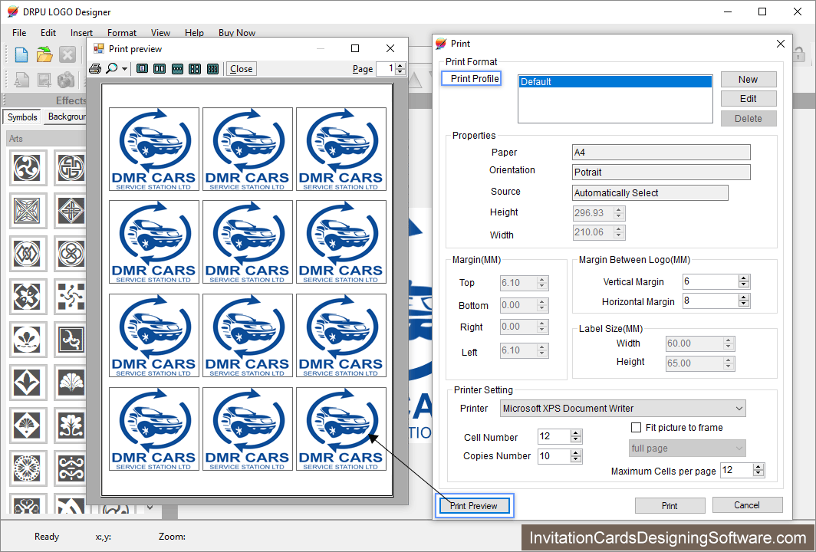The image size is (816, 552).
Task: Click the text page icon in main toolbar
Action: click(x=21, y=80)
